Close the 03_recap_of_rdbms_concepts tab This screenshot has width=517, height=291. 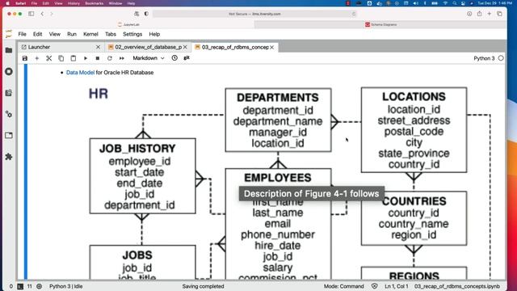(x=272, y=47)
